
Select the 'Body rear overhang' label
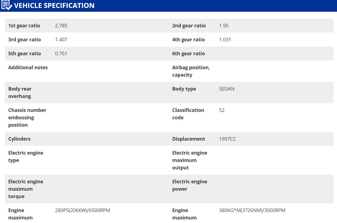[x=20, y=92]
